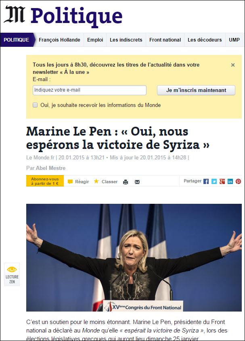Enable Lecture Zen reading mode
The width and height of the screenshot is (245, 341).
[x=12, y=274]
